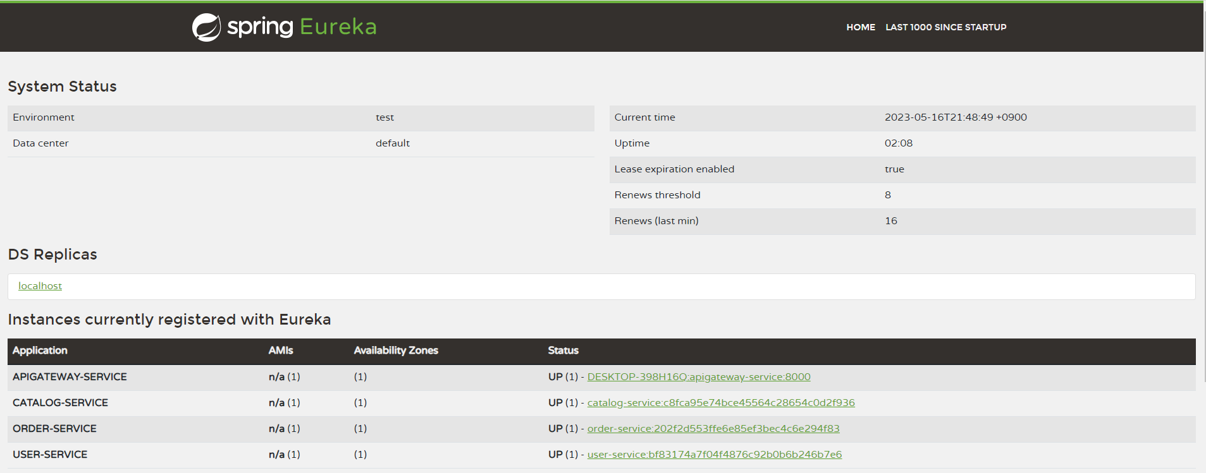
Task: Select the Uptime value 02:08
Action: tap(899, 143)
